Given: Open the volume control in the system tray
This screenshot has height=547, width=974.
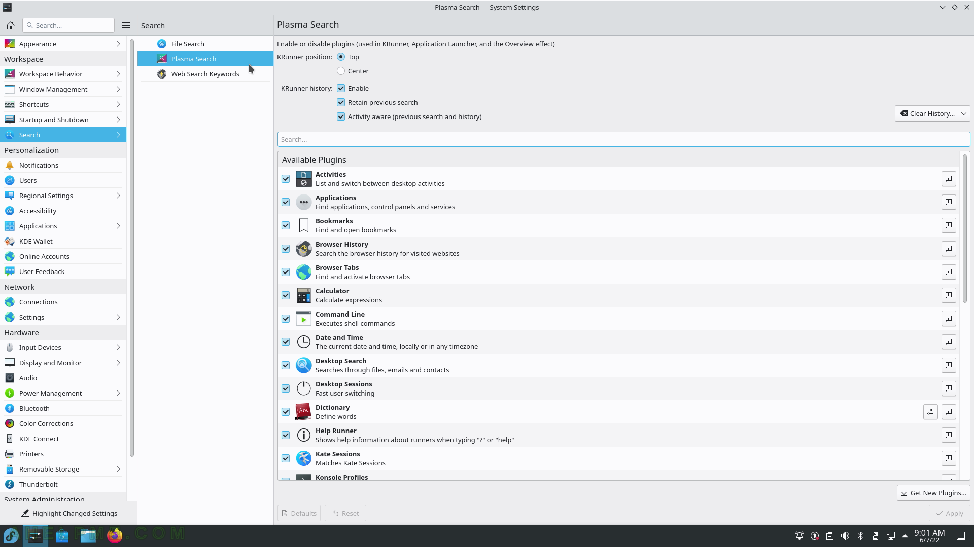Looking at the screenshot, I should point(845,536).
